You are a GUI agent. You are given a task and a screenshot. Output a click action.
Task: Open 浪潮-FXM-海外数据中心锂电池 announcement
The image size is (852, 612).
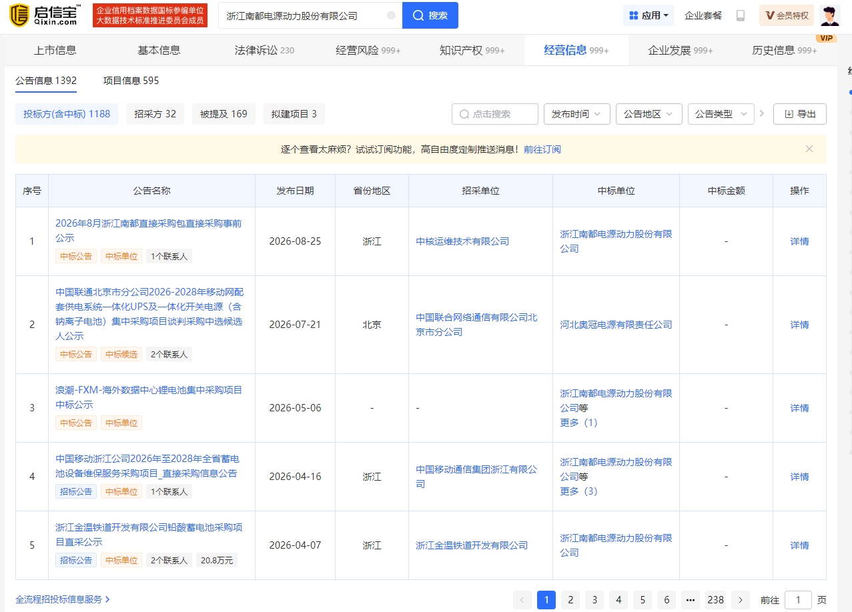pyautogui.click(x=149, y=397)
